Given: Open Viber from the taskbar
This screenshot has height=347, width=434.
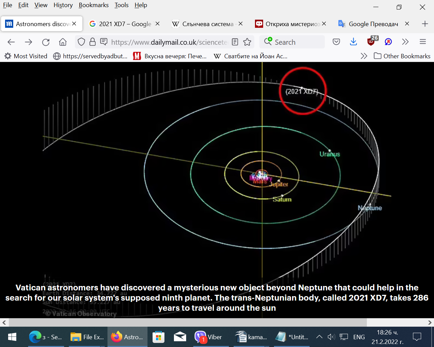Looking at the screenshot, I should (209, 337).
